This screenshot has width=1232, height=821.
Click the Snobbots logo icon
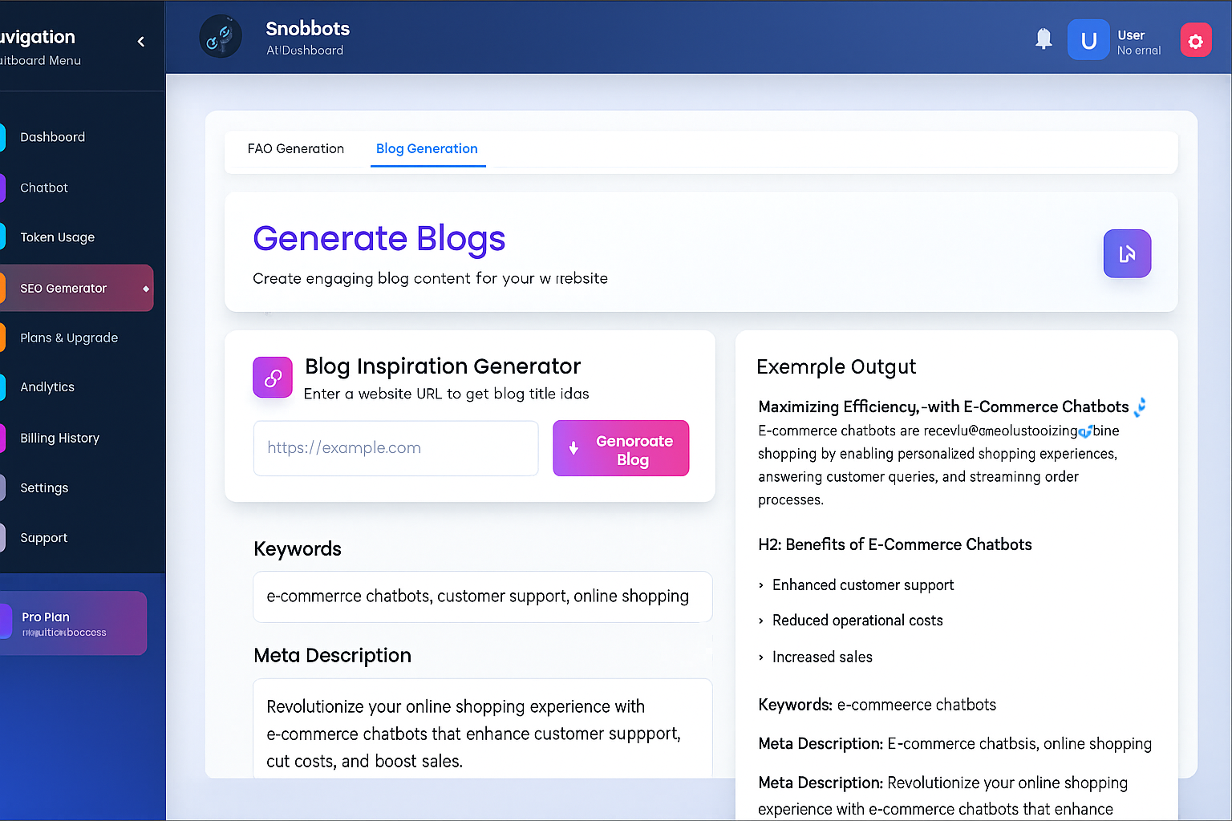221,37
